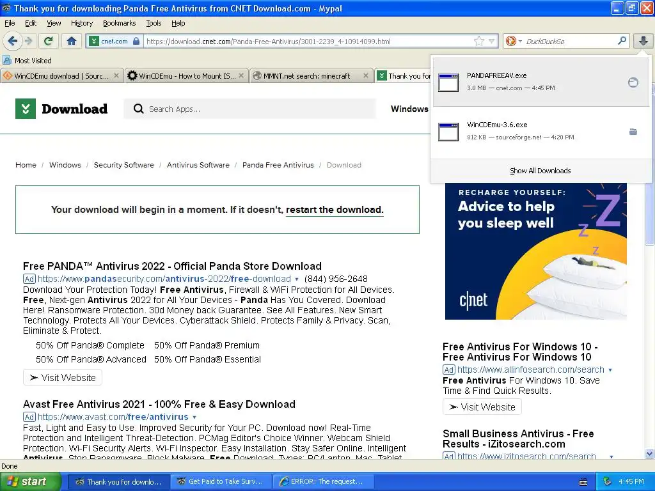Click the search magnifier in the DuckDuckGo box
The width and height of the screenshot is (655, 491).
(622, 41)
